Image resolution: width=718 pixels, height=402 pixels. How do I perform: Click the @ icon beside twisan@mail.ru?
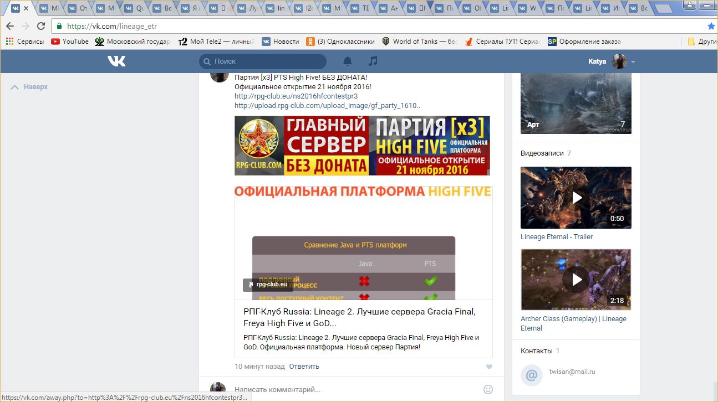point(531,375)
